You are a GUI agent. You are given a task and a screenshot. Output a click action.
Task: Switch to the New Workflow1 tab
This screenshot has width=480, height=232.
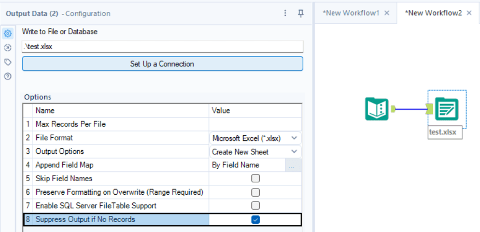(351, 13)
